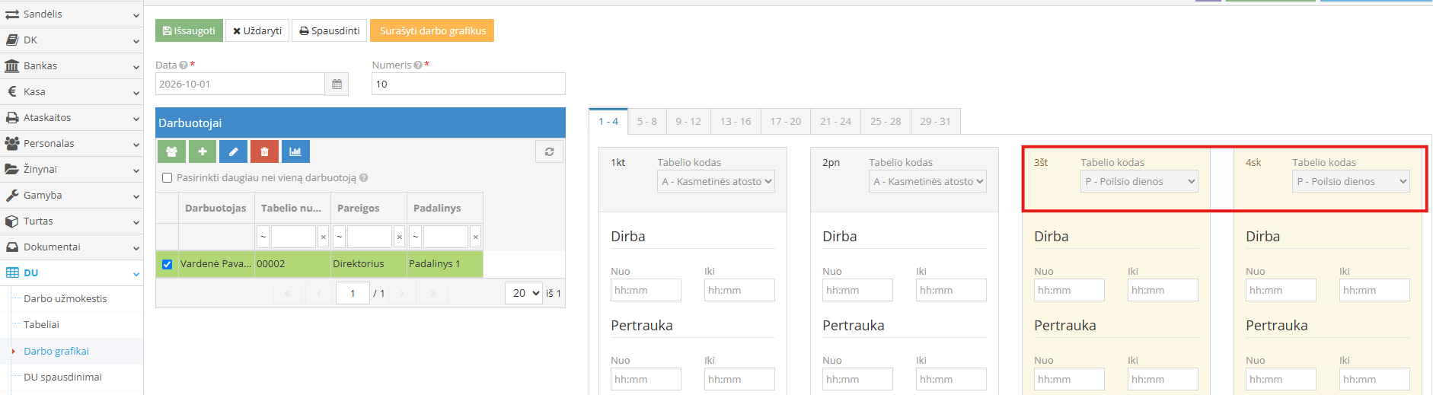Click the DU table icon
Image resolution: width=1433 pixels, height=395 pixels.
click(11, 273)
